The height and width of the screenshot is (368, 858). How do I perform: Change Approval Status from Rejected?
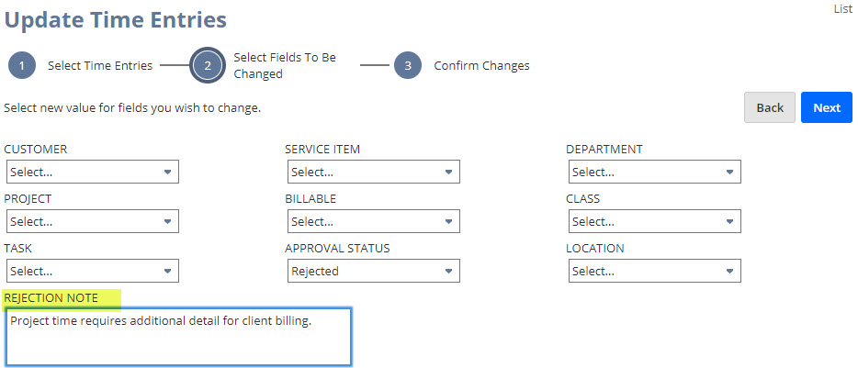tap(373, 271)
